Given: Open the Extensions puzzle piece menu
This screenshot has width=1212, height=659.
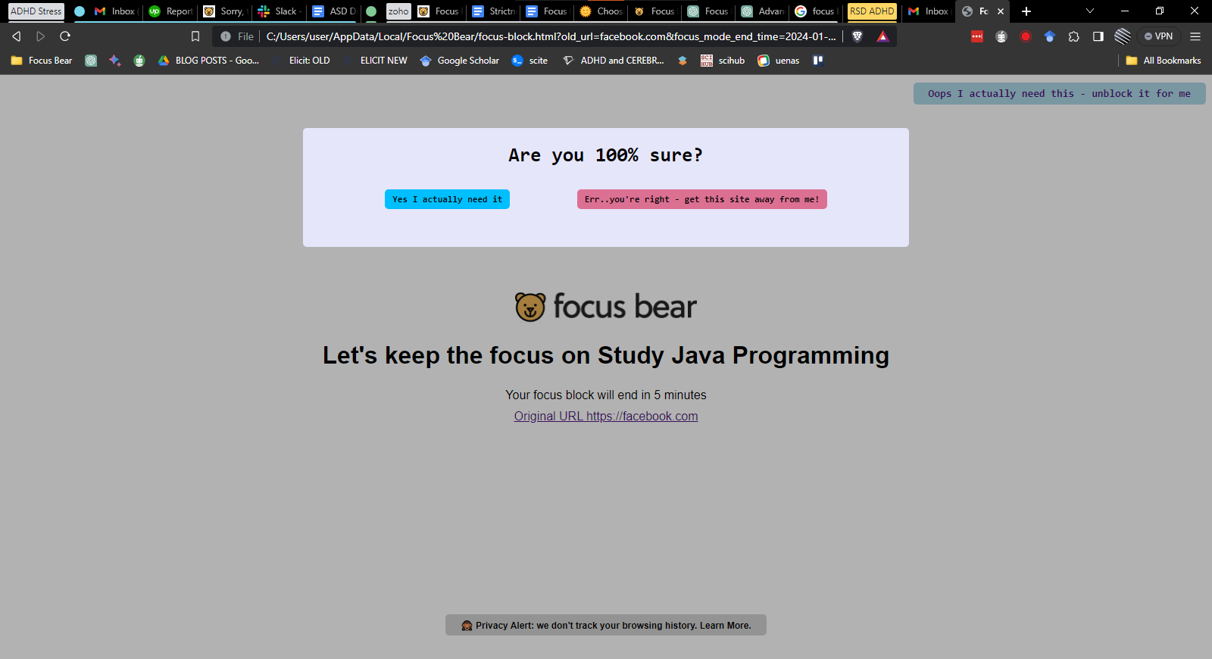Looking at the screenshot, I should click(1074, 36).
